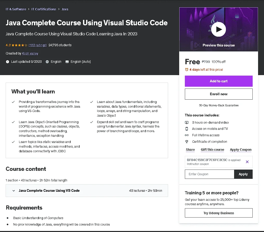The image size is (264, 232).
Task: Click the BF84C159C3F7C6FC3C5C coupon code text
Action: [x=207, y=160]
